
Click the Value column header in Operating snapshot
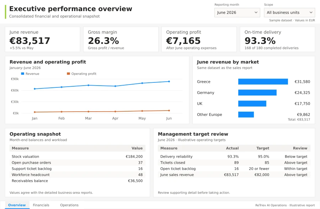coord(137,148)
